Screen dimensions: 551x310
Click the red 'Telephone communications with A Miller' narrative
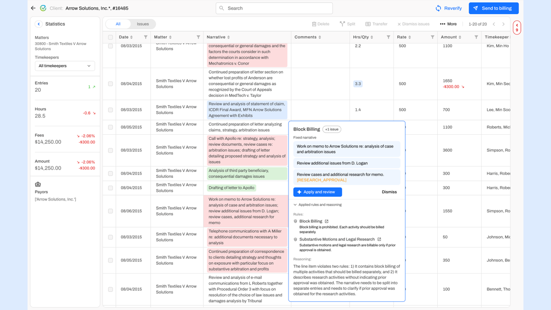(247, 237)
